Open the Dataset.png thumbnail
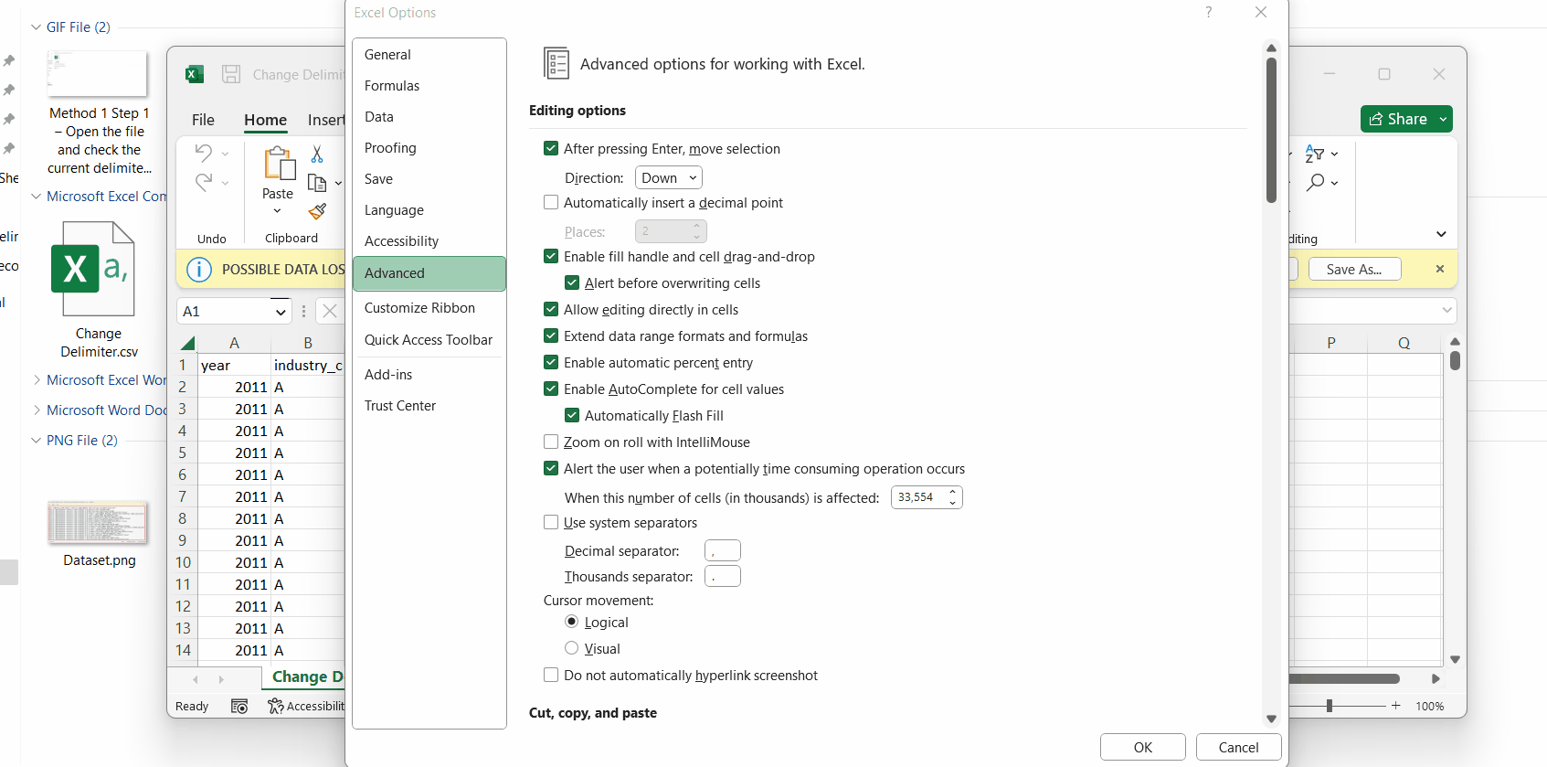1547x767 pixels. pos(98,522)
